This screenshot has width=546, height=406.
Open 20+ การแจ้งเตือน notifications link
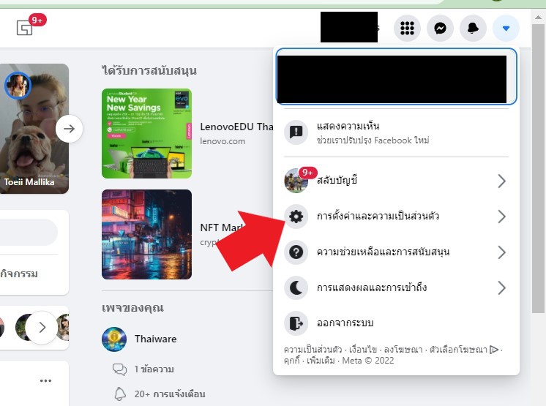click(170, 394)
